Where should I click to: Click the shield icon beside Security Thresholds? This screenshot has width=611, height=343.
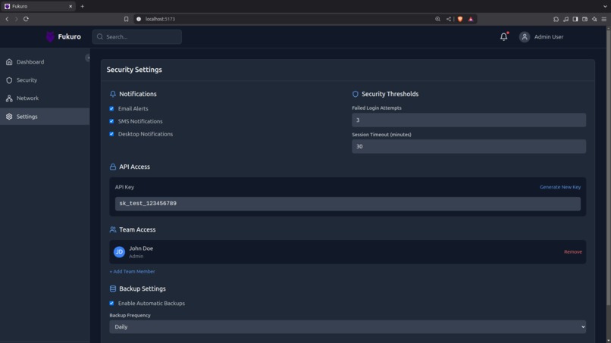[x=356, y=94]
